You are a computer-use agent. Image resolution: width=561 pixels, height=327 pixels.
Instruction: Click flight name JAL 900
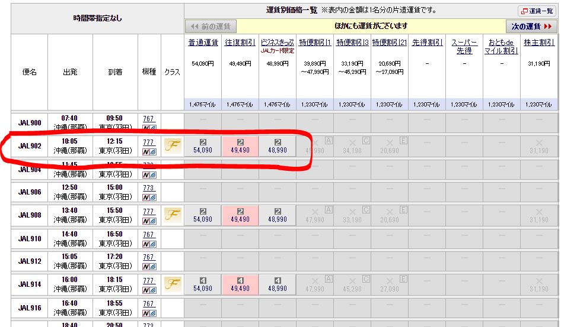coord(29,122)
